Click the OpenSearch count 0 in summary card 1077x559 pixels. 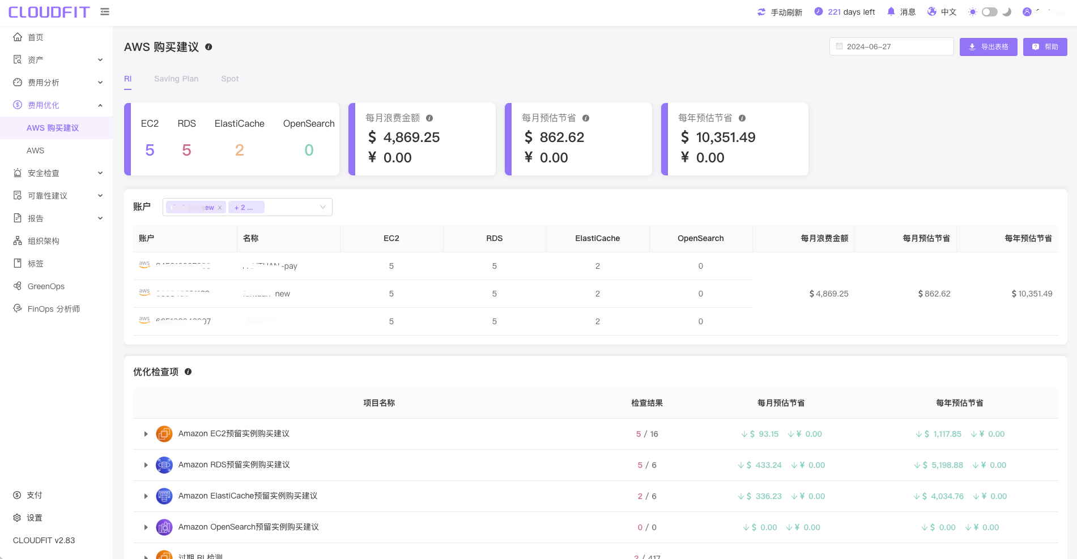point(309,150)
